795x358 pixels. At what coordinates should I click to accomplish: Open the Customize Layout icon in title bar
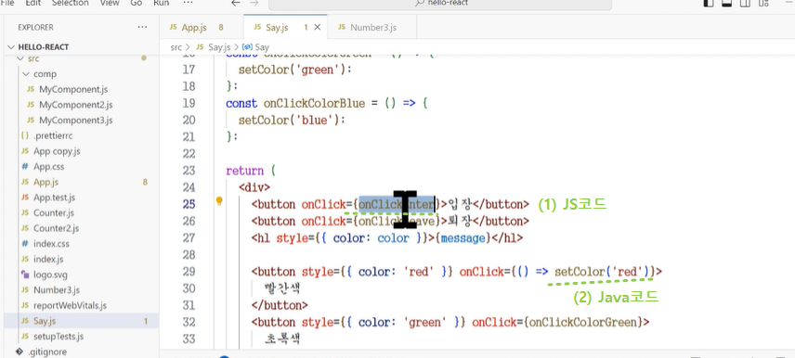click(x=764, y=3)
